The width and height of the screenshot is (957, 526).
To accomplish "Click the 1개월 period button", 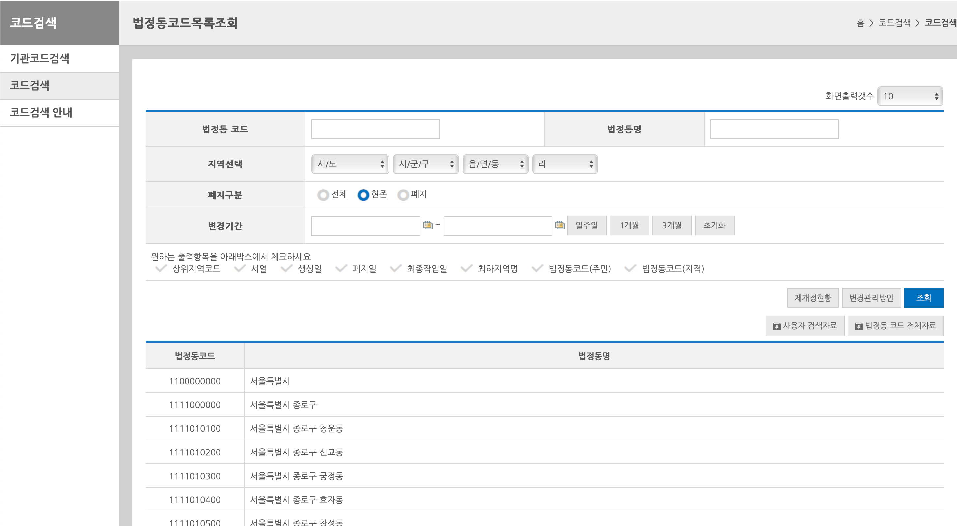I will pyautogui.click(x=629, y=225).
